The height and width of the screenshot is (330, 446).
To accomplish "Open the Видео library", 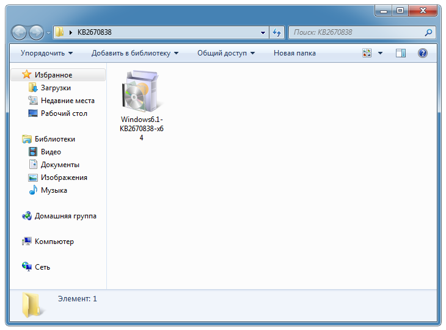I will [x=51, y=152].
